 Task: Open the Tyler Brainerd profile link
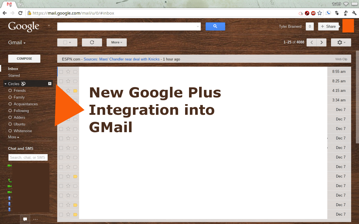pyautogui.click(x=290, y=27)
